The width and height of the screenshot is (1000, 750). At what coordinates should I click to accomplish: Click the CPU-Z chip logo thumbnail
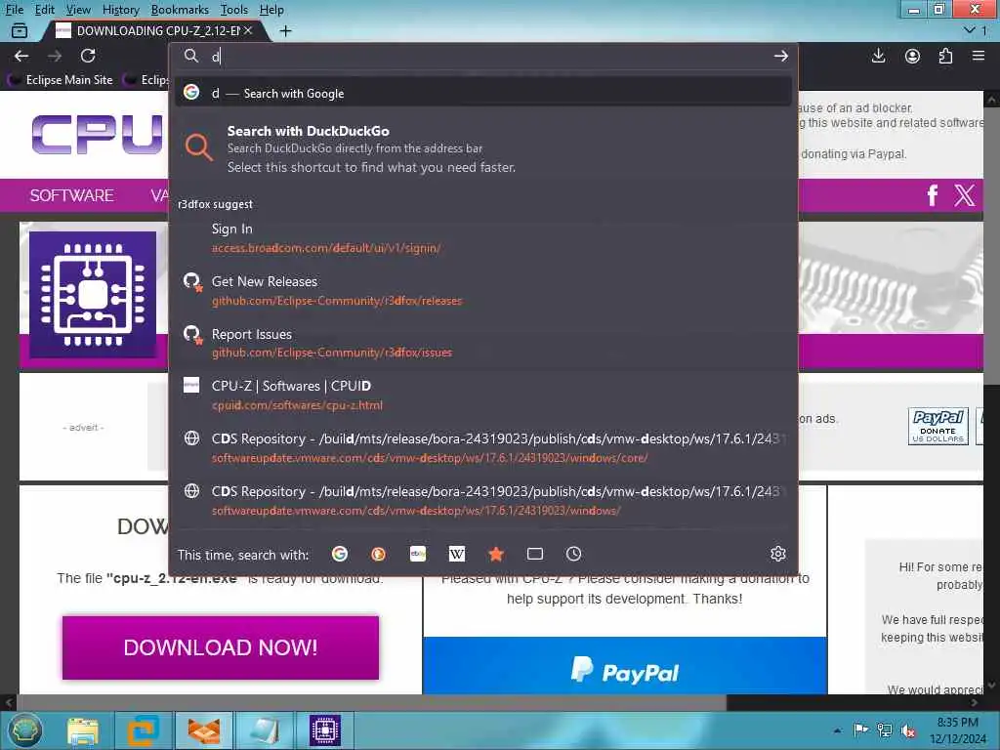click(93, 295)
